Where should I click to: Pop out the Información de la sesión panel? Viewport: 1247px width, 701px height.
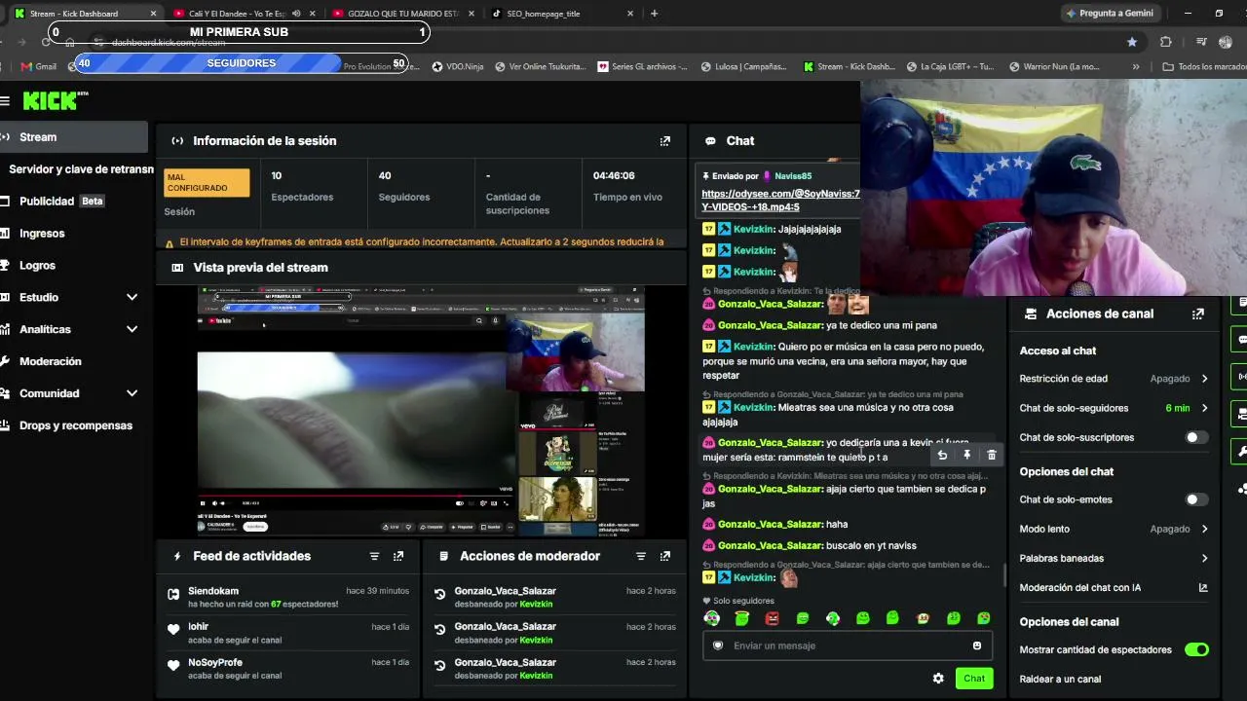665,141
